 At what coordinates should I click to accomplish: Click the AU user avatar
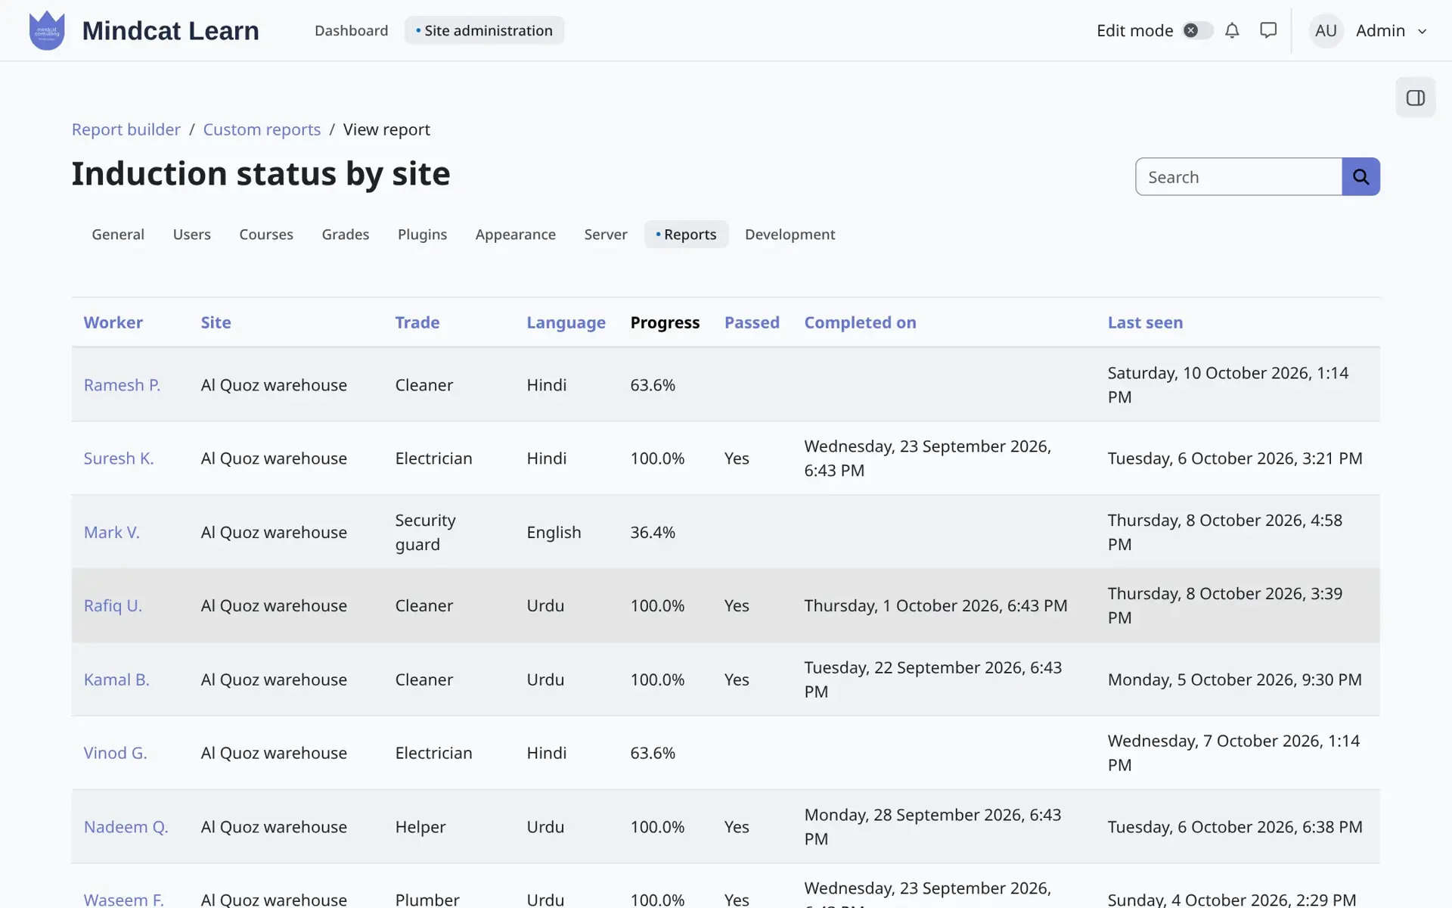1326,30
